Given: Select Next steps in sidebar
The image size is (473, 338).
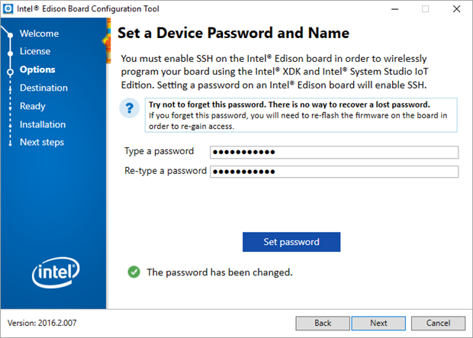Looking at the screenshot, I should [x=42, y=142].
